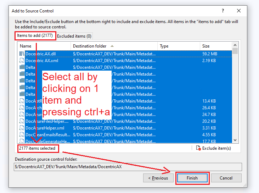Click the DocCleanEmailsResult file name
Screen dimensions: 259x193
point(48,135)
